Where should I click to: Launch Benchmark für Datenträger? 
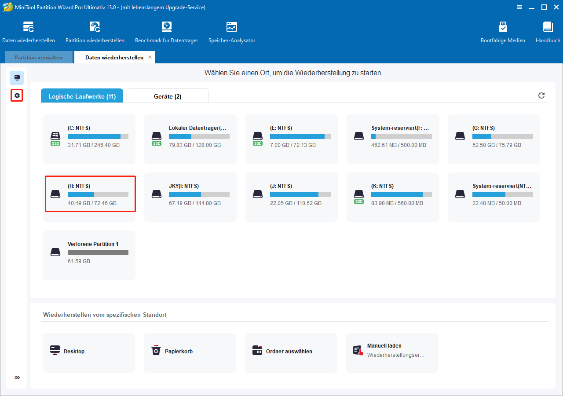(166, 31)
